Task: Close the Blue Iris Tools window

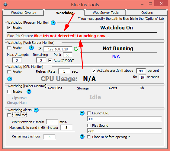Action: click(161, 3)
